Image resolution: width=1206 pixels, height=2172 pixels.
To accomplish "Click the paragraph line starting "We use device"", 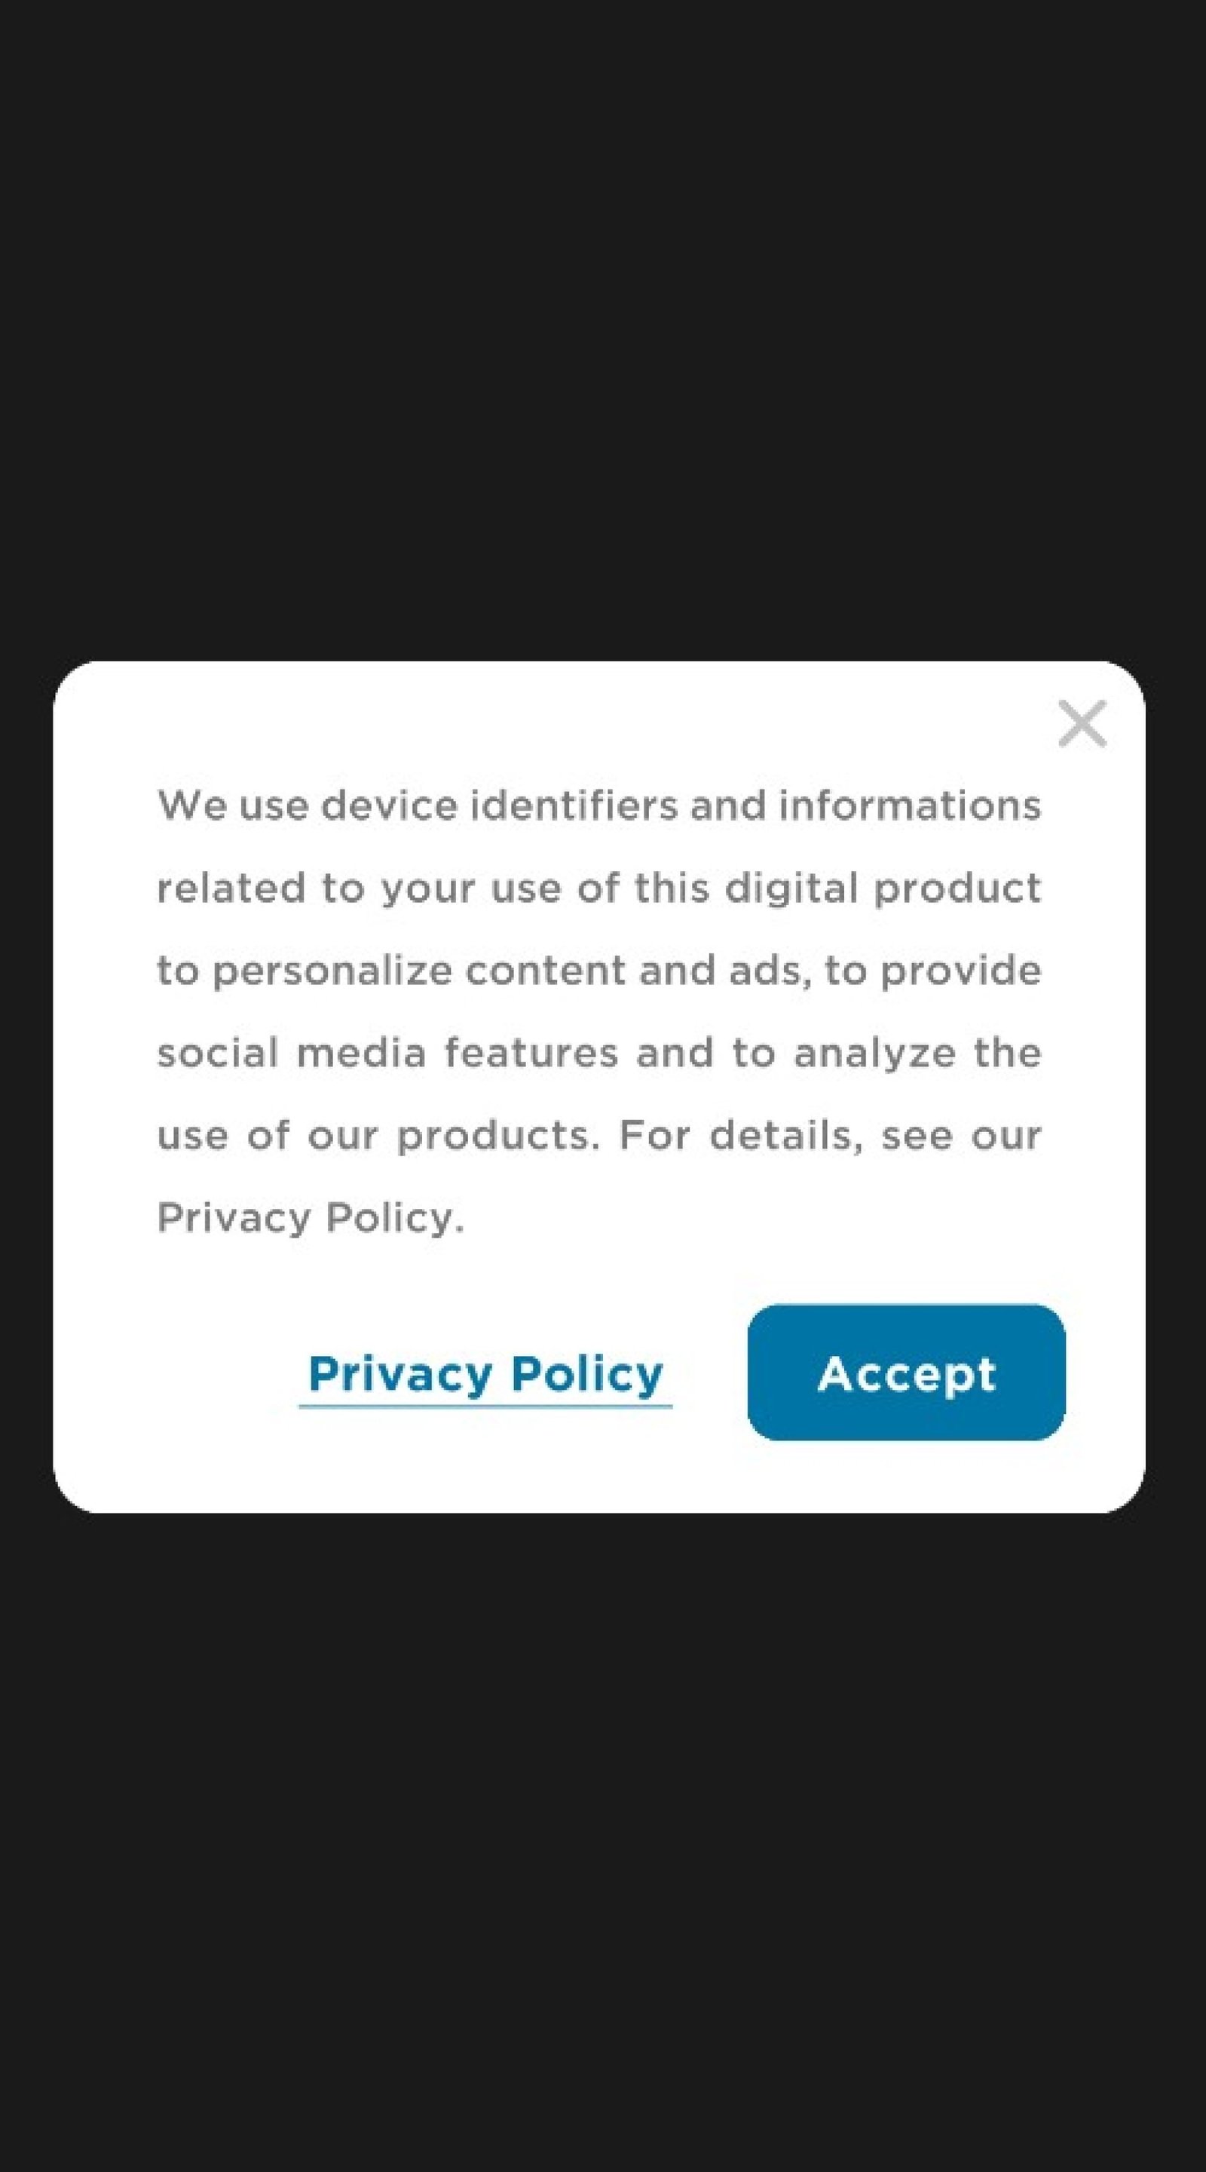I will point(599,805).
